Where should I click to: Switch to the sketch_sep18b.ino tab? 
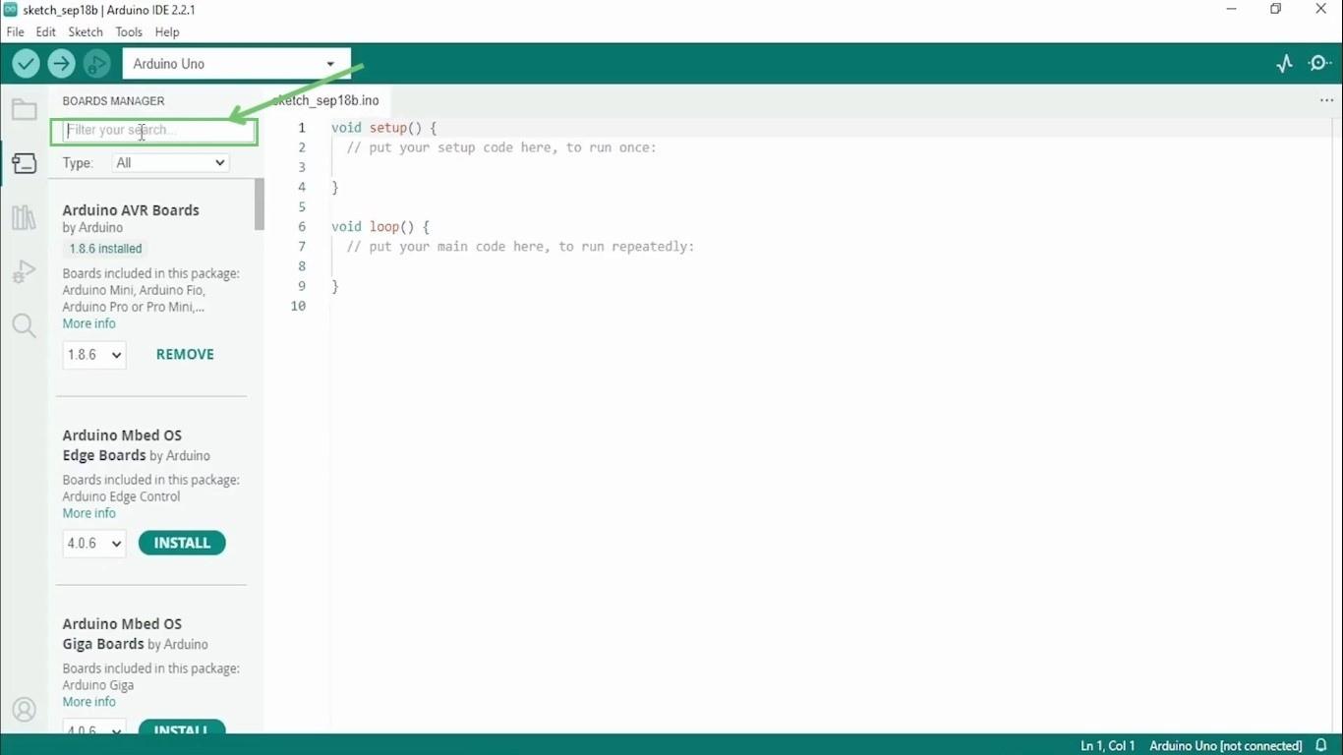(325, 100)
